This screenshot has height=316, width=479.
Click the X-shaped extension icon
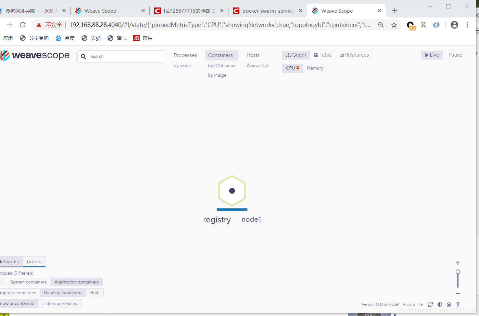(423, 25)
